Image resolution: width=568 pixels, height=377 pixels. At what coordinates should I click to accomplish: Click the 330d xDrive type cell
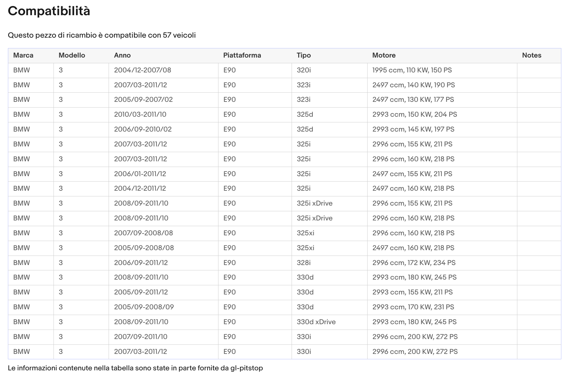pos(330,322)
